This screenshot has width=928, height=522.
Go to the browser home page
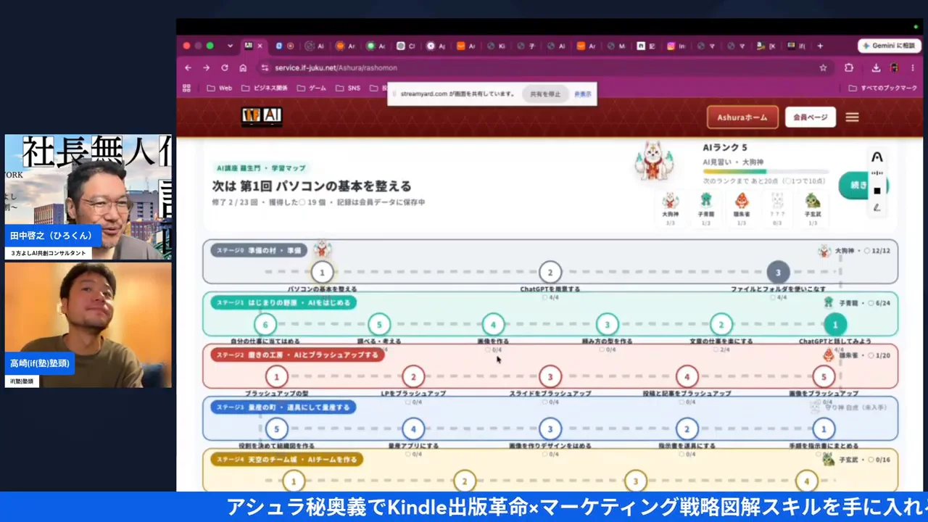pyautogui.click(x=243, y=67)
